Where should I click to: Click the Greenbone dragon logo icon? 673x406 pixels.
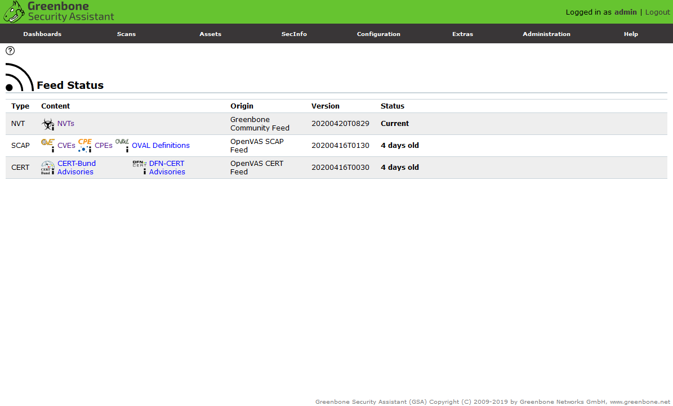tap(14, 12)
